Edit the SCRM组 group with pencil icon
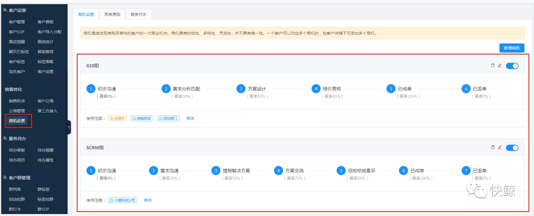The height and width of the screenshot is (216, 534). tap(500, 147)
